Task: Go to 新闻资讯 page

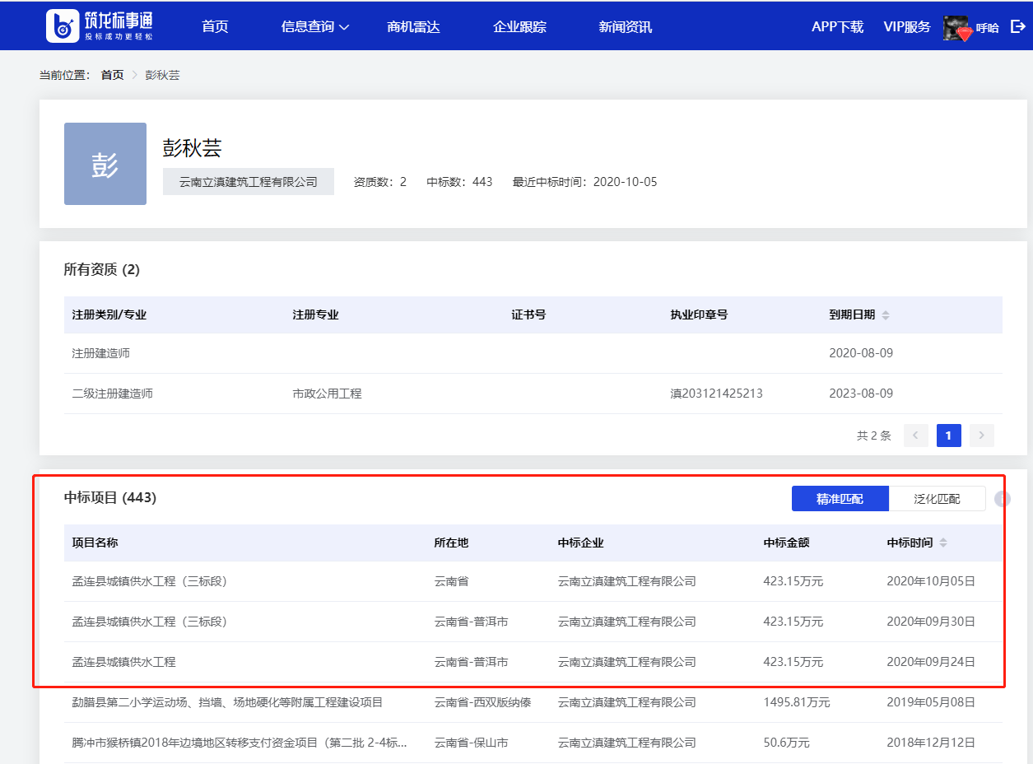Action: (625, 27)
